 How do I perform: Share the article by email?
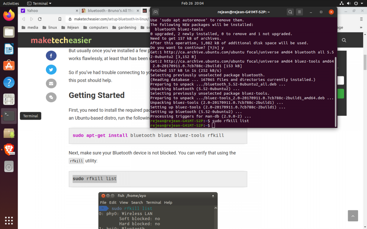pos(51,83)
